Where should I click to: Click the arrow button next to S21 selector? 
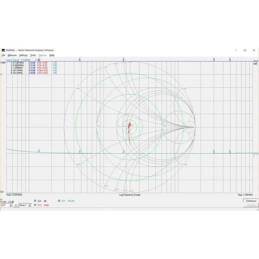[16, 205]
